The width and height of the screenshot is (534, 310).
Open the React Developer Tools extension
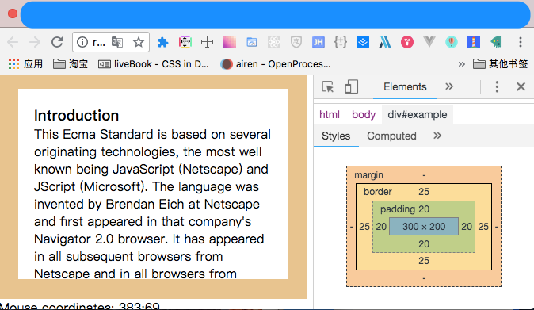[x=274, y=42]
